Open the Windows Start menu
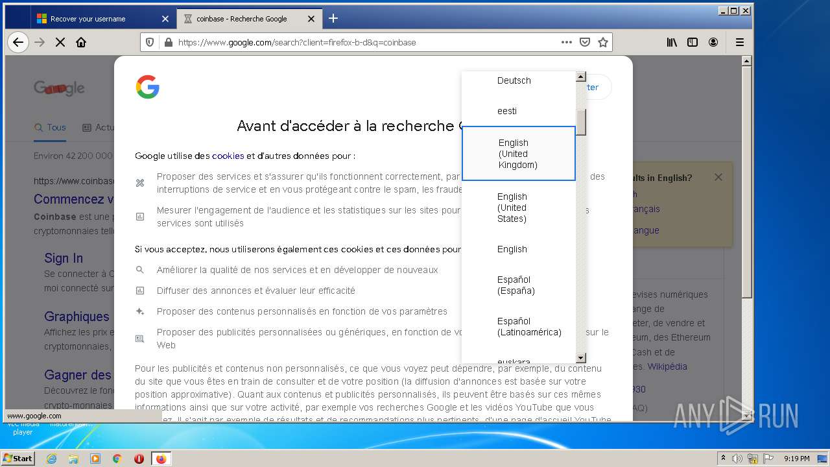Image resolution: width=830 pixels, height=467 pixels. 18,458
